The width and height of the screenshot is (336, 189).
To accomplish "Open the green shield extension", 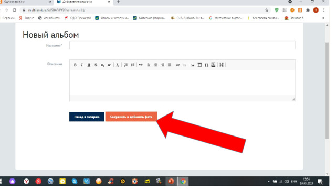I will [x=277, y=10].
